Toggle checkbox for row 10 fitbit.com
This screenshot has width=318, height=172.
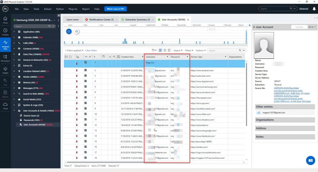click(85, 114)
